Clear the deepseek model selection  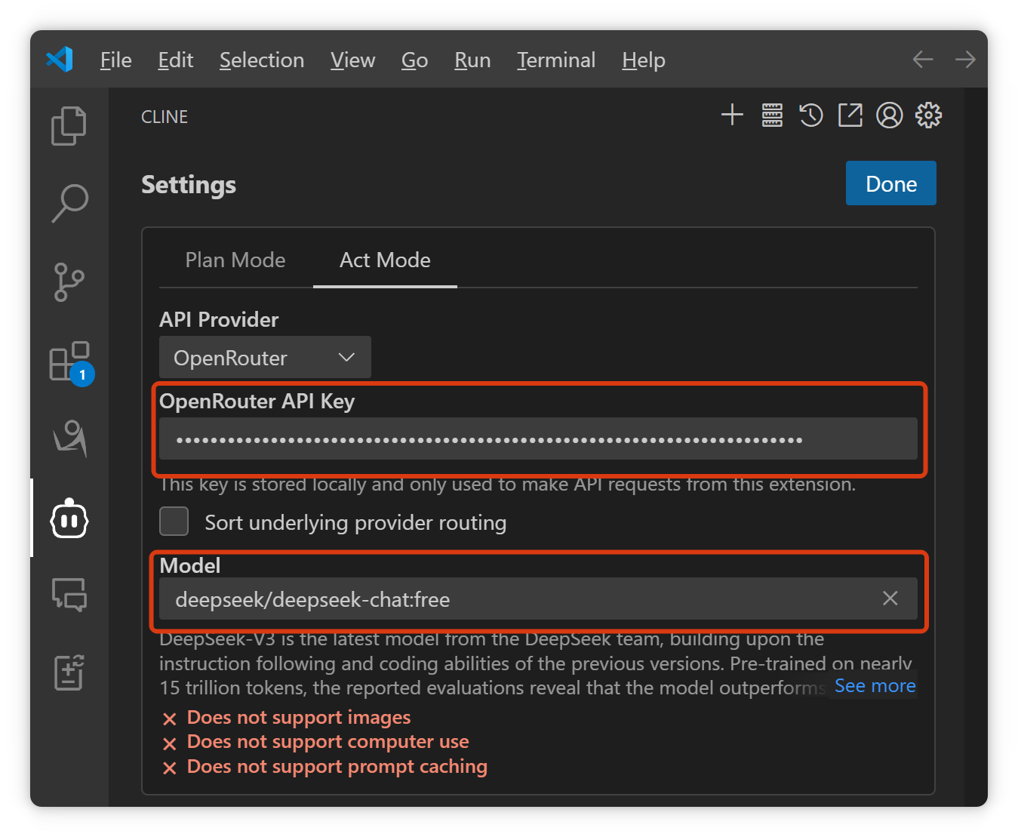click(890, 599)
